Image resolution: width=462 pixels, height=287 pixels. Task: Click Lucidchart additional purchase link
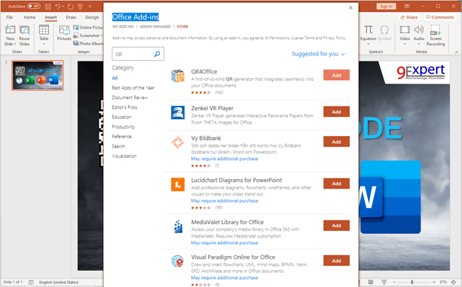pos(224,200)
